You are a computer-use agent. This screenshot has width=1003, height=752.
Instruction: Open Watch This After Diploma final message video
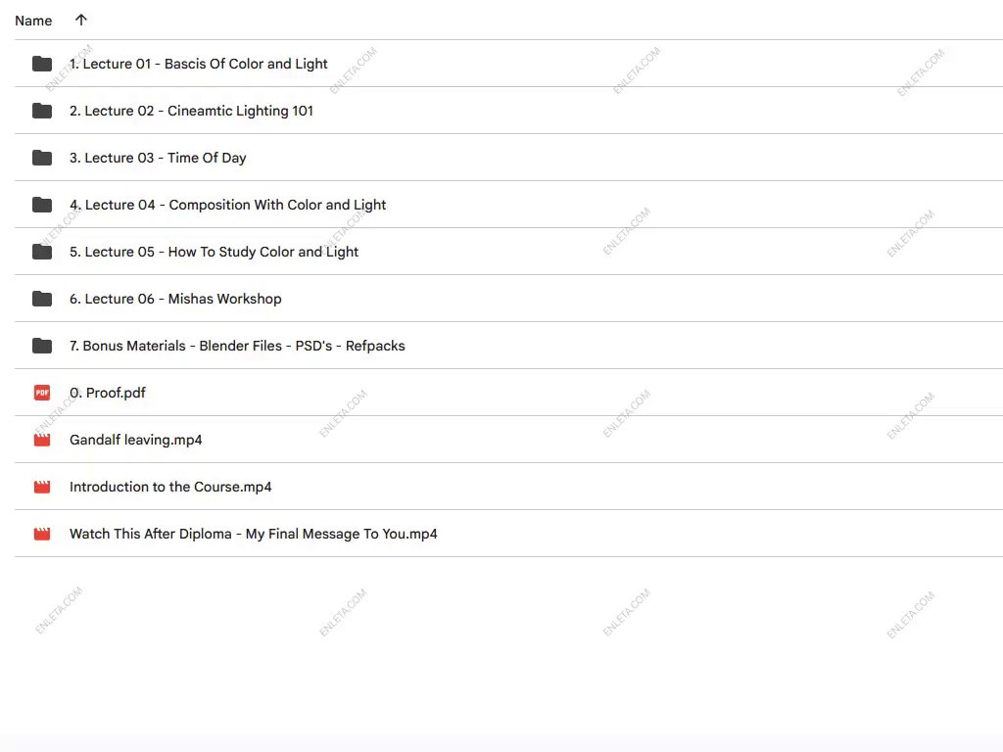coord(254,534)
